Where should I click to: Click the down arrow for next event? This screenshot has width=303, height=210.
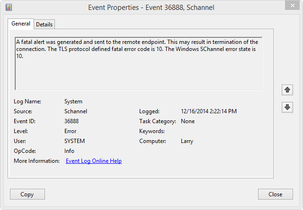287,107
